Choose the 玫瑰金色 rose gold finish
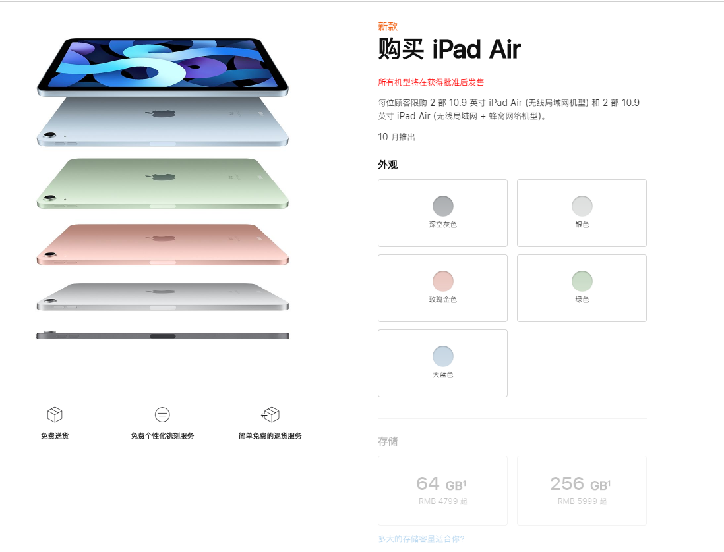 [442, 289]
